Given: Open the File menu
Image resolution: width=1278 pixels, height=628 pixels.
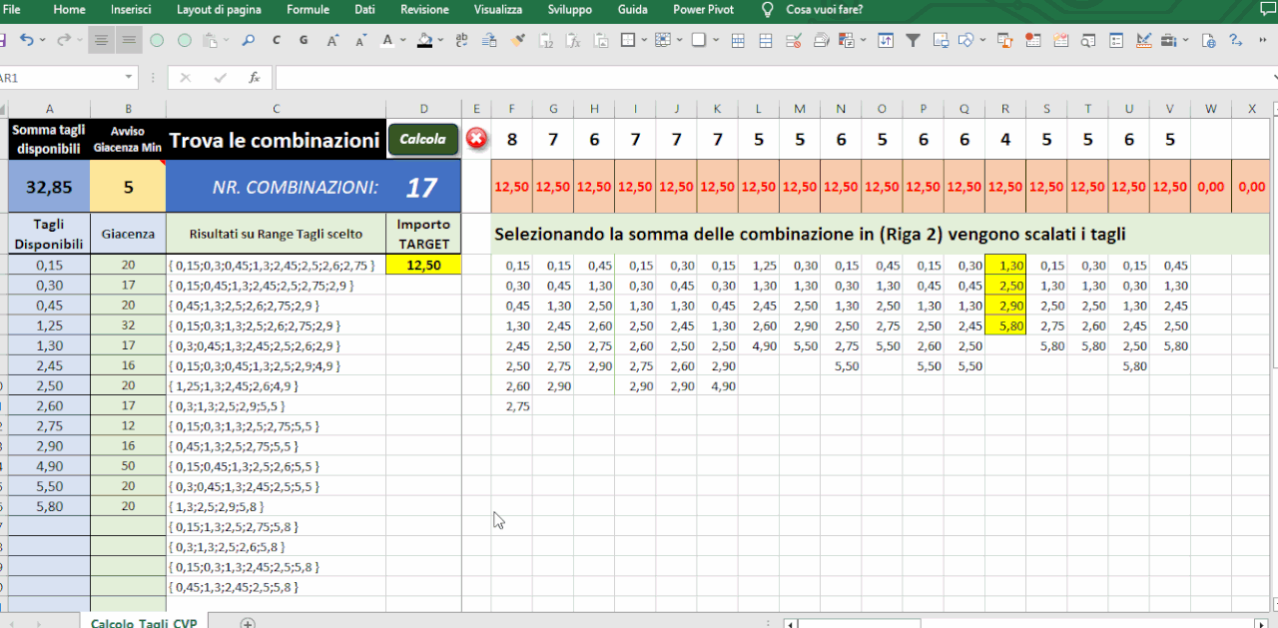Looking at the screenshot, I should [12, 9].
